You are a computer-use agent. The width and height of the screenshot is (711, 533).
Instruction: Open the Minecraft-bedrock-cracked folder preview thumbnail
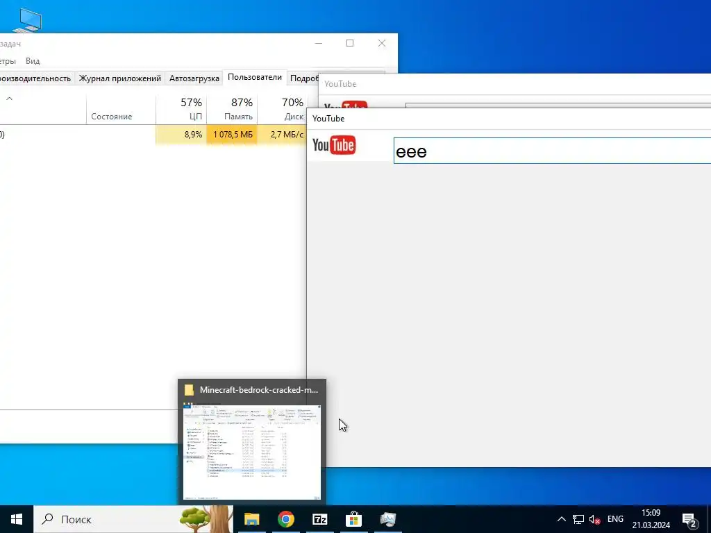tap(251, 451)
